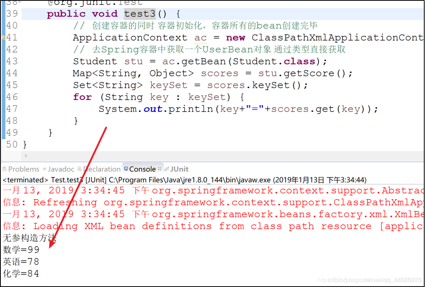The width and height of the screenshot is (425, 287).
Task: Select the Declaration tab
Action: coord(99,169)
